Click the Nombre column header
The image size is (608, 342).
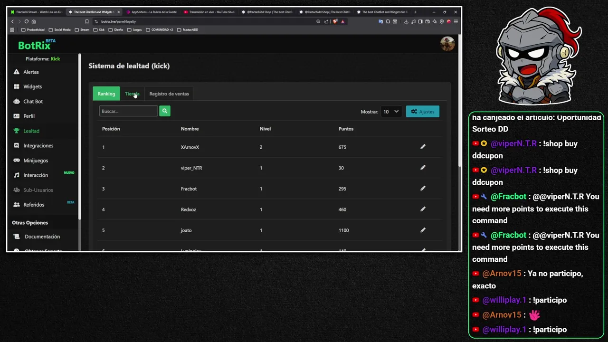click(x=190, y=129)
